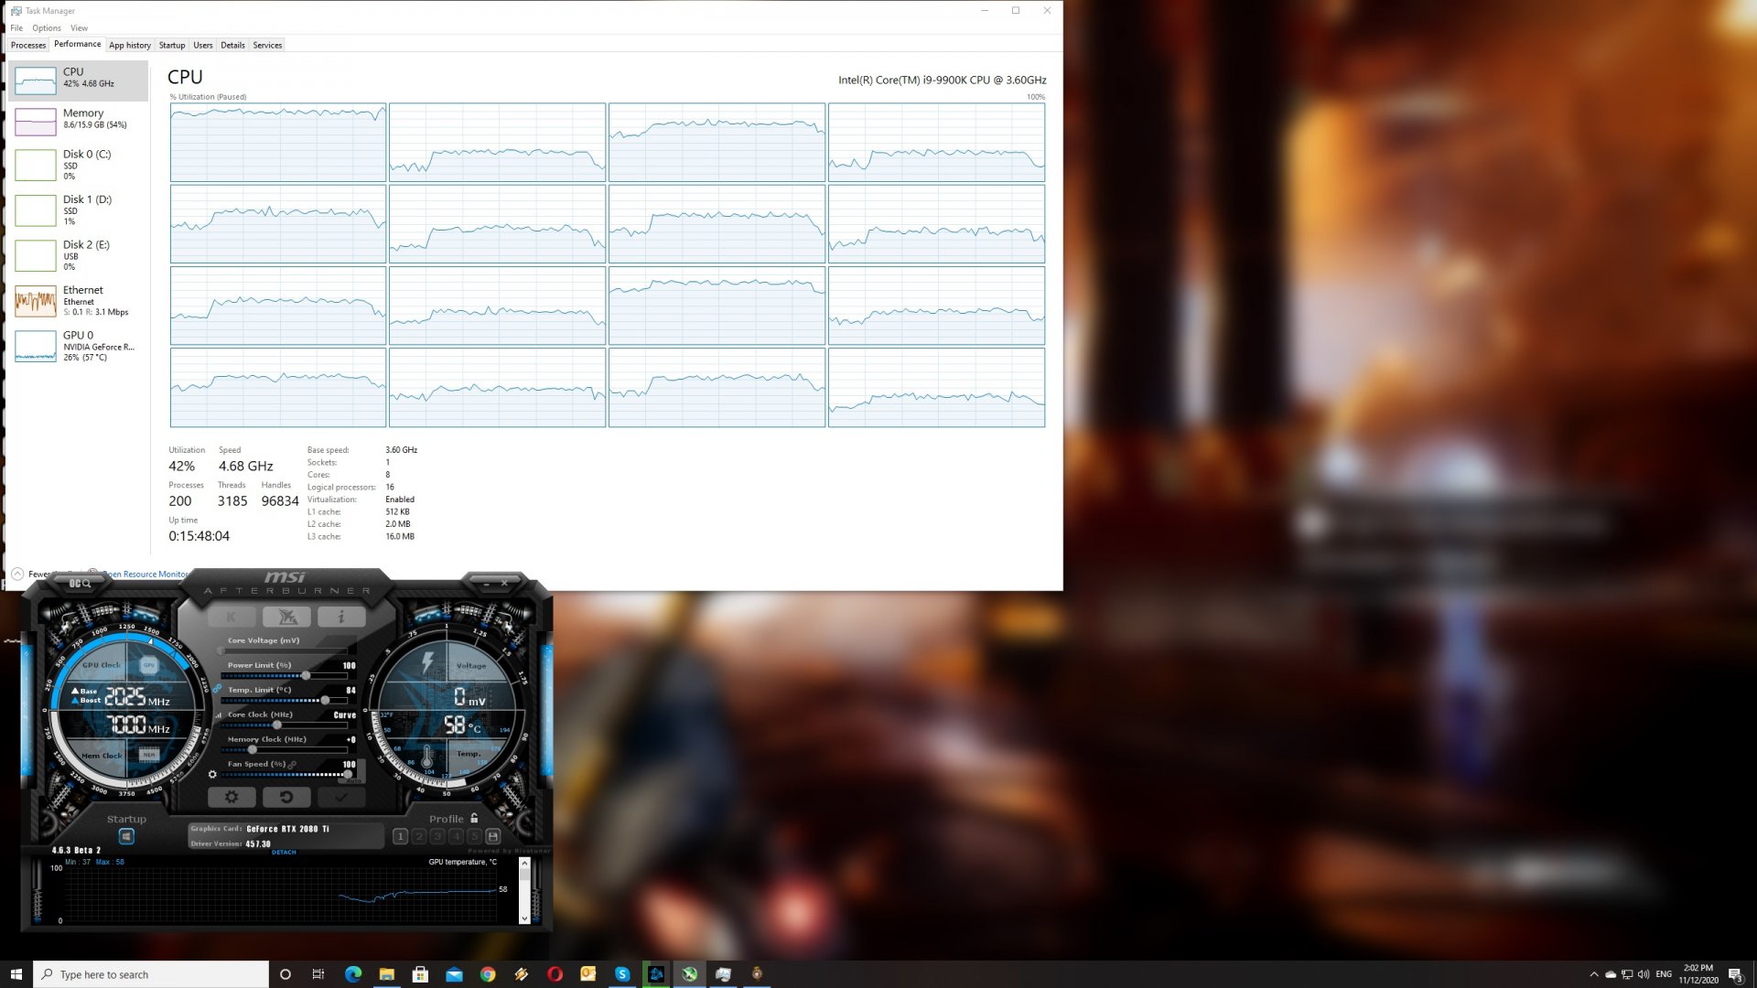Expand hidden icons in the system tray
The width and height of the screenshot is (1757, 988).
click(1592, 974)
